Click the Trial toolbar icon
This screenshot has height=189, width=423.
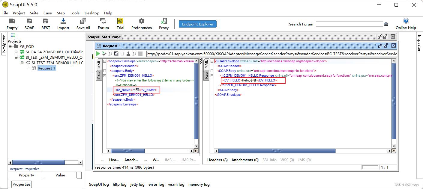pyautogui.click(x=120, y=21)
